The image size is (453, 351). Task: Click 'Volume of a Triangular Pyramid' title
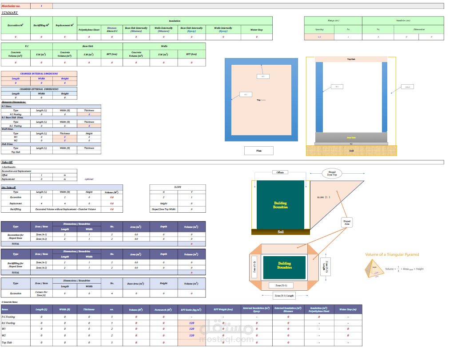pos(392,254)
